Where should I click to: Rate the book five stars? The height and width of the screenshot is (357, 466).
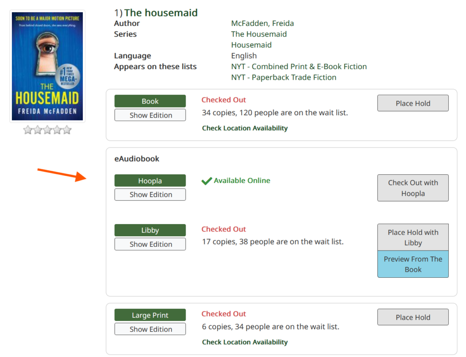pos(67,130)
